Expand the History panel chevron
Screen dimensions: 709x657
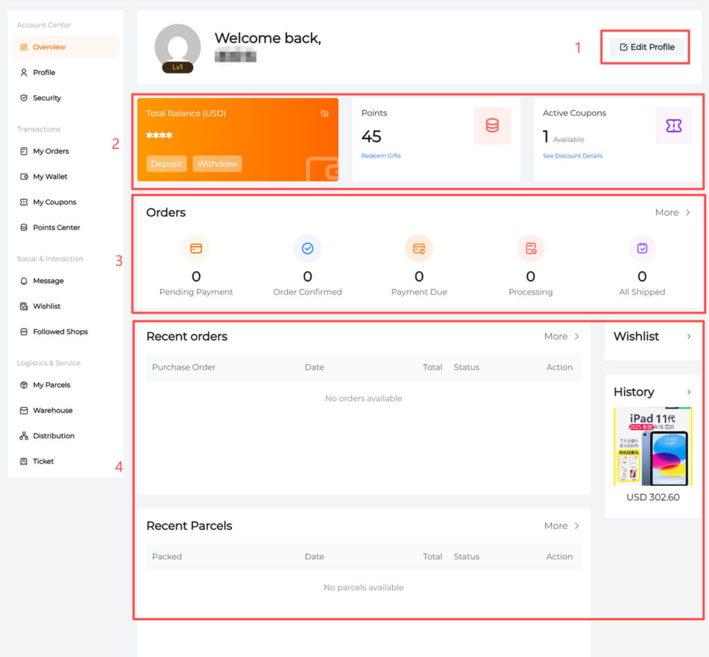[689, 392]
